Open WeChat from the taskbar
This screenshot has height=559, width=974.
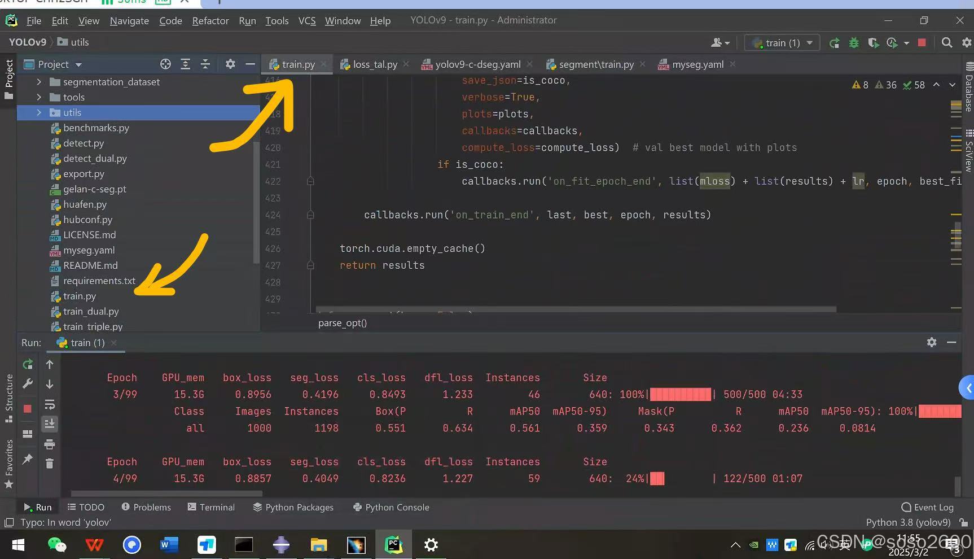[57, 545]
